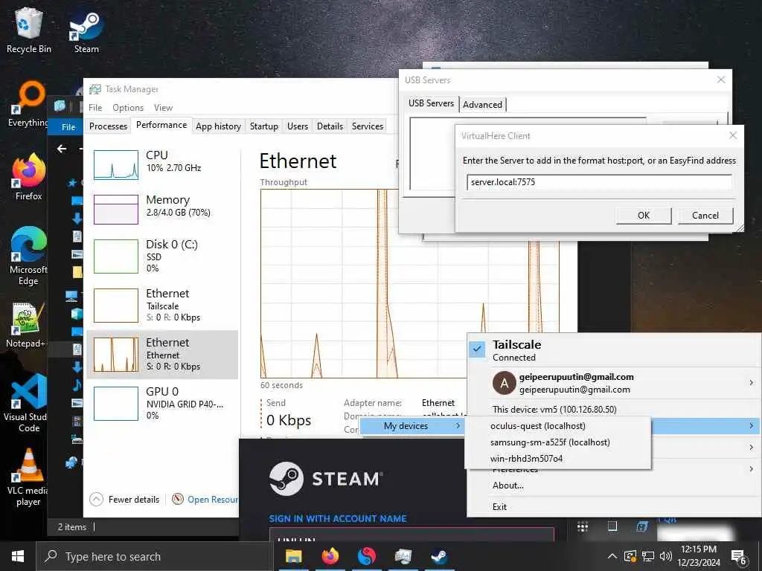Switch to the Processes tab
The image size is (762, 571).
pyautogui.click(x=109, y=126)
